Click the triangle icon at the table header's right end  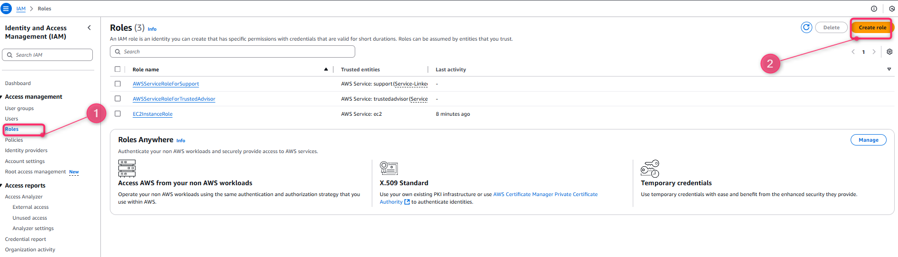tap(889, 69)
